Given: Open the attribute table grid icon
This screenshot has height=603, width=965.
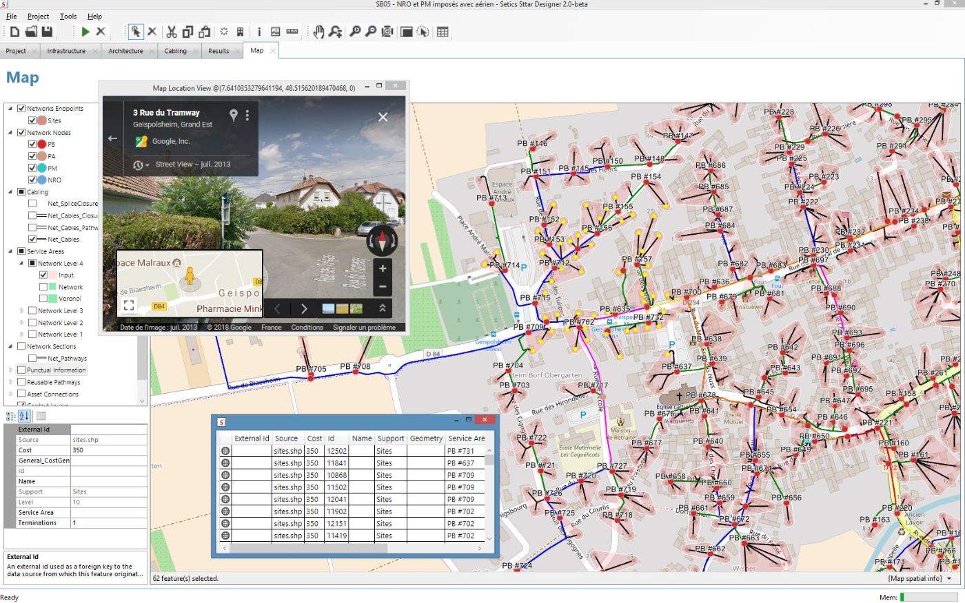Looking at the screenshot, I should coord(443,32).
